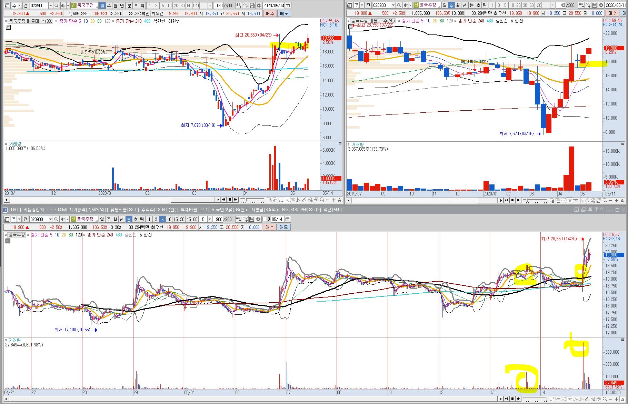628x404 pixels.
Task: Click grid icon below legend in bottom chart
Action: [8, 241]
